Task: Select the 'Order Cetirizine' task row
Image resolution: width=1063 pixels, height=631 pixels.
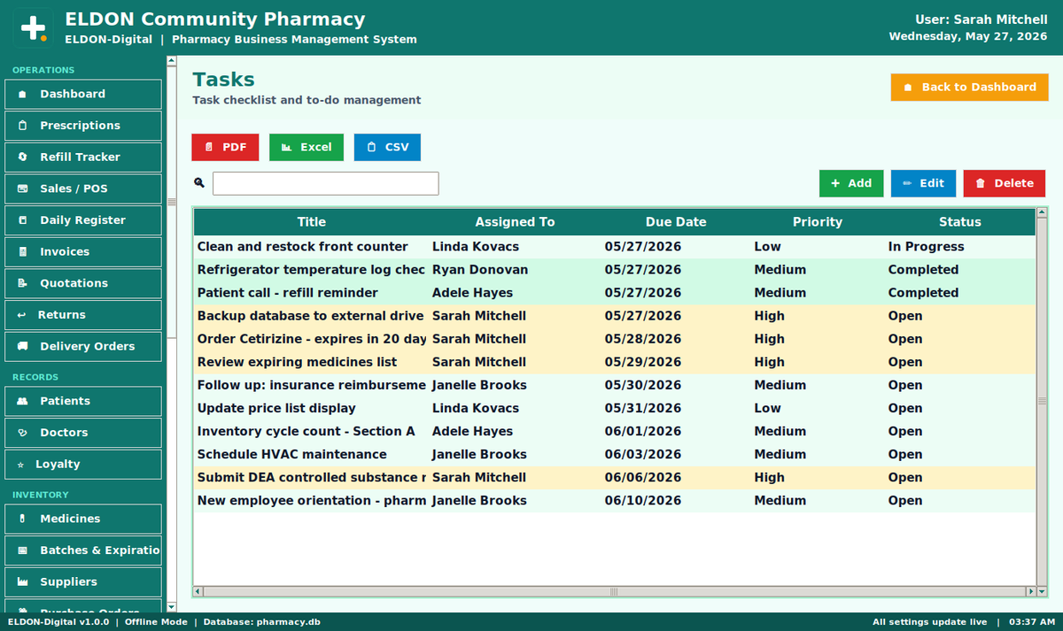Action: (615, 339)
